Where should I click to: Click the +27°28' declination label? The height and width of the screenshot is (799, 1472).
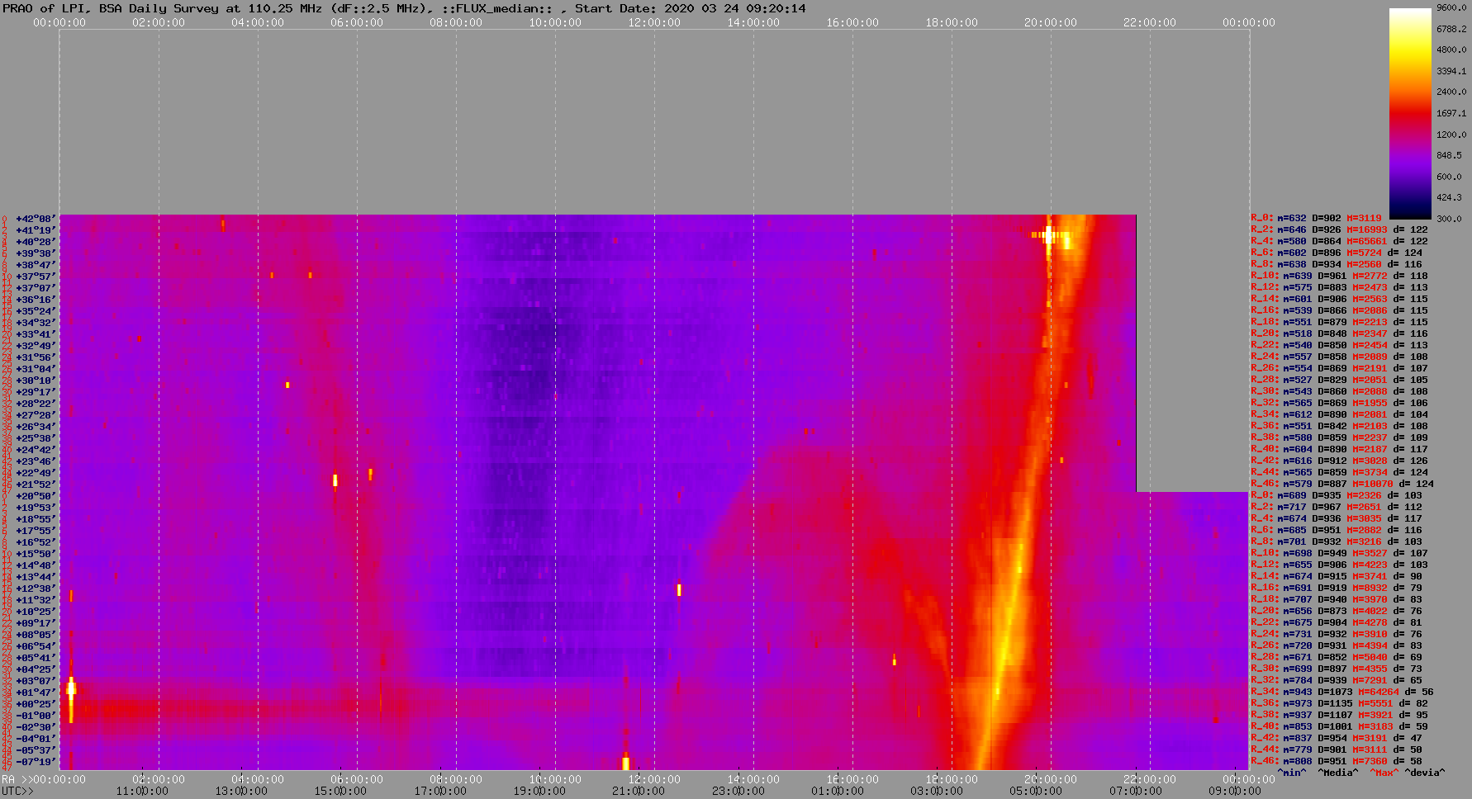pos(36,415)
